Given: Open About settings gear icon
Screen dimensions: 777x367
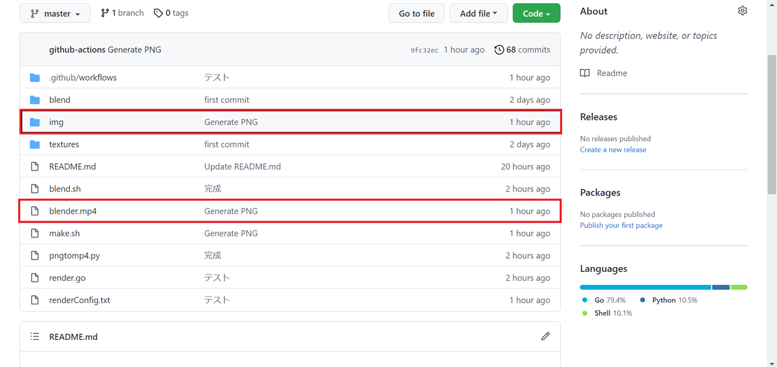Looking at the screenshot, I should [743, 11].
